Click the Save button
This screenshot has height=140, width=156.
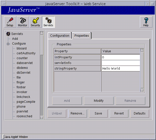[98, 113]
